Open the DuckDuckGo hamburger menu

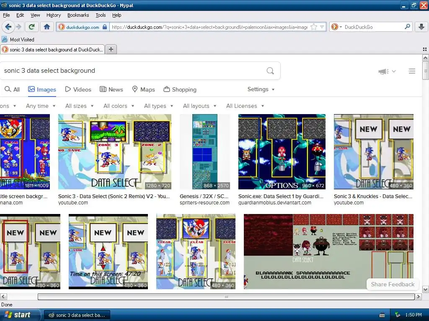[412, 71]
